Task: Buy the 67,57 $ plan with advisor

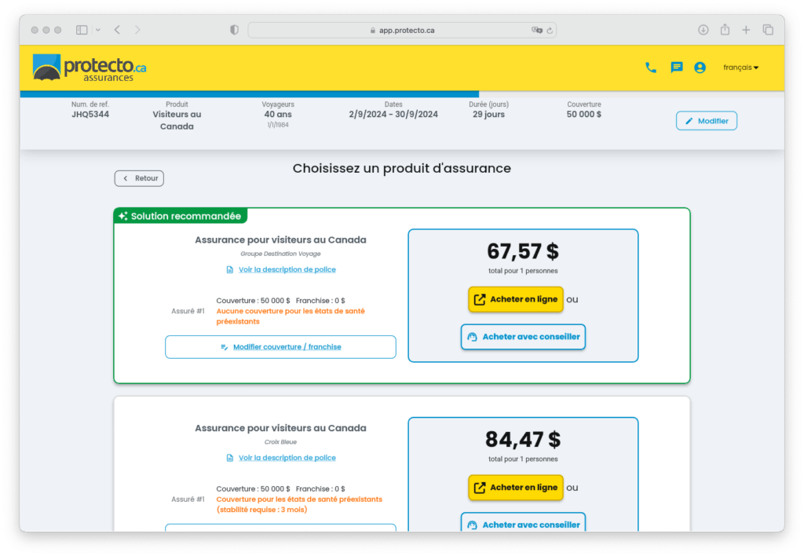Action: (x=523, y=337)
